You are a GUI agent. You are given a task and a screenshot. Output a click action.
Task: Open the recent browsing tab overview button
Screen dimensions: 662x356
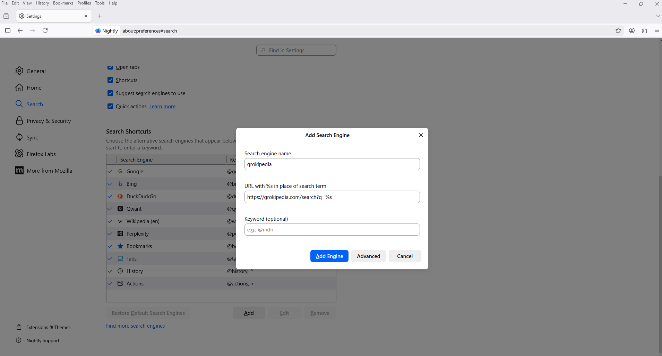tap(6, 16)
